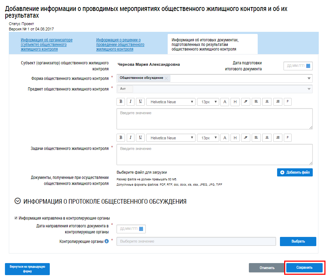Click eraser clear-formatting icon in first toolbar

pos(245,102)
